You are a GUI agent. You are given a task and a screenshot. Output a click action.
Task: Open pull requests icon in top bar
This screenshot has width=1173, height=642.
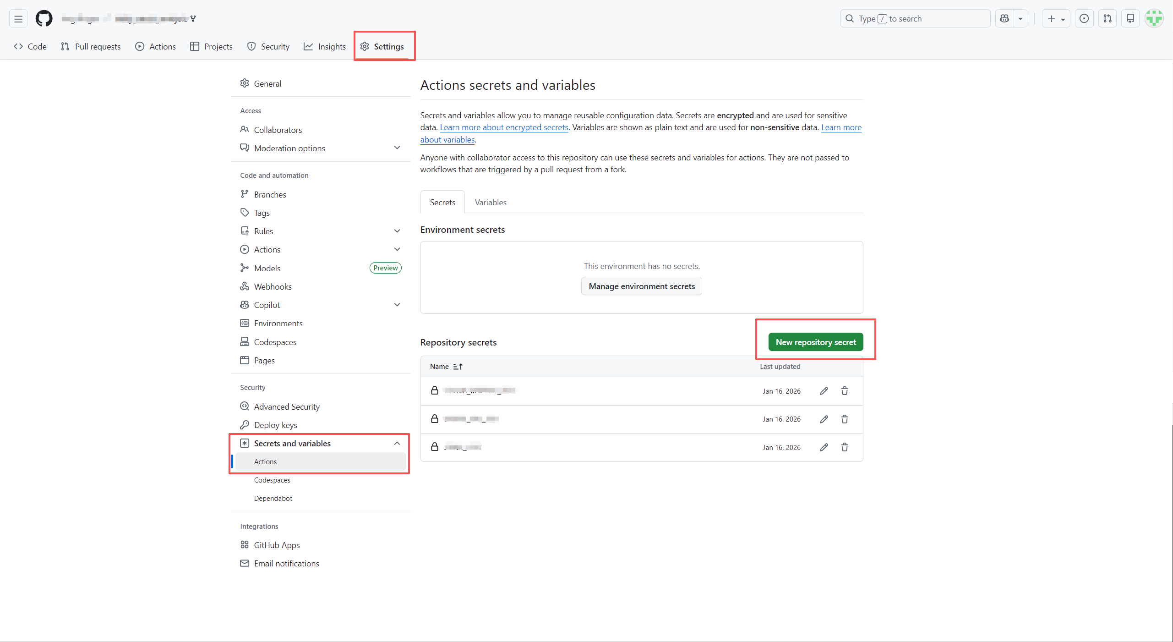pyautogui.click(x=1108, y=19)
